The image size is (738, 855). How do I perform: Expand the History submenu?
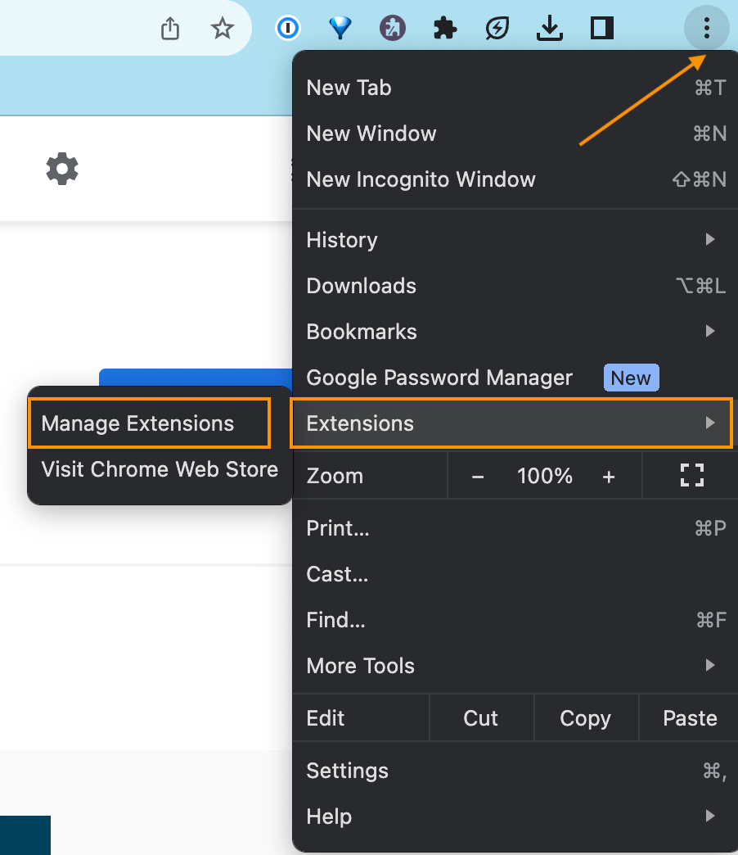tap(515, 240)
